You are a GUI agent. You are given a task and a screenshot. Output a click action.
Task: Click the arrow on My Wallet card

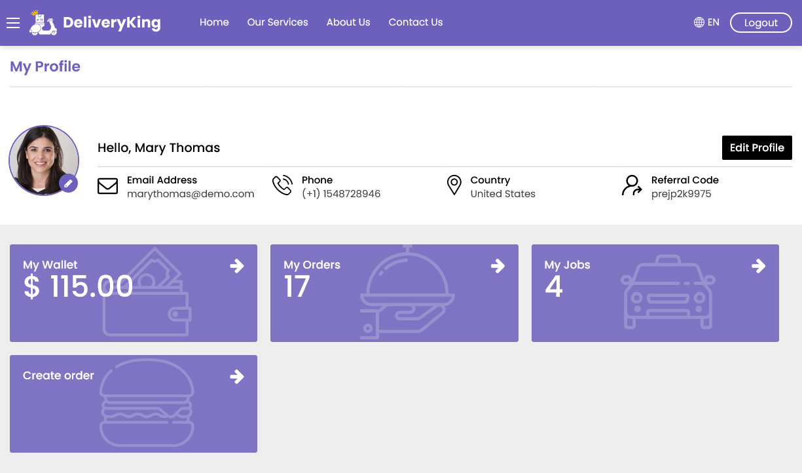(x=237, y=265)
